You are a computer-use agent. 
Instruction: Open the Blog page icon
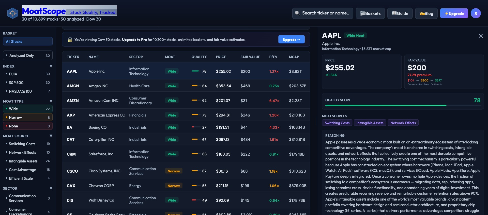coord(422,13)
